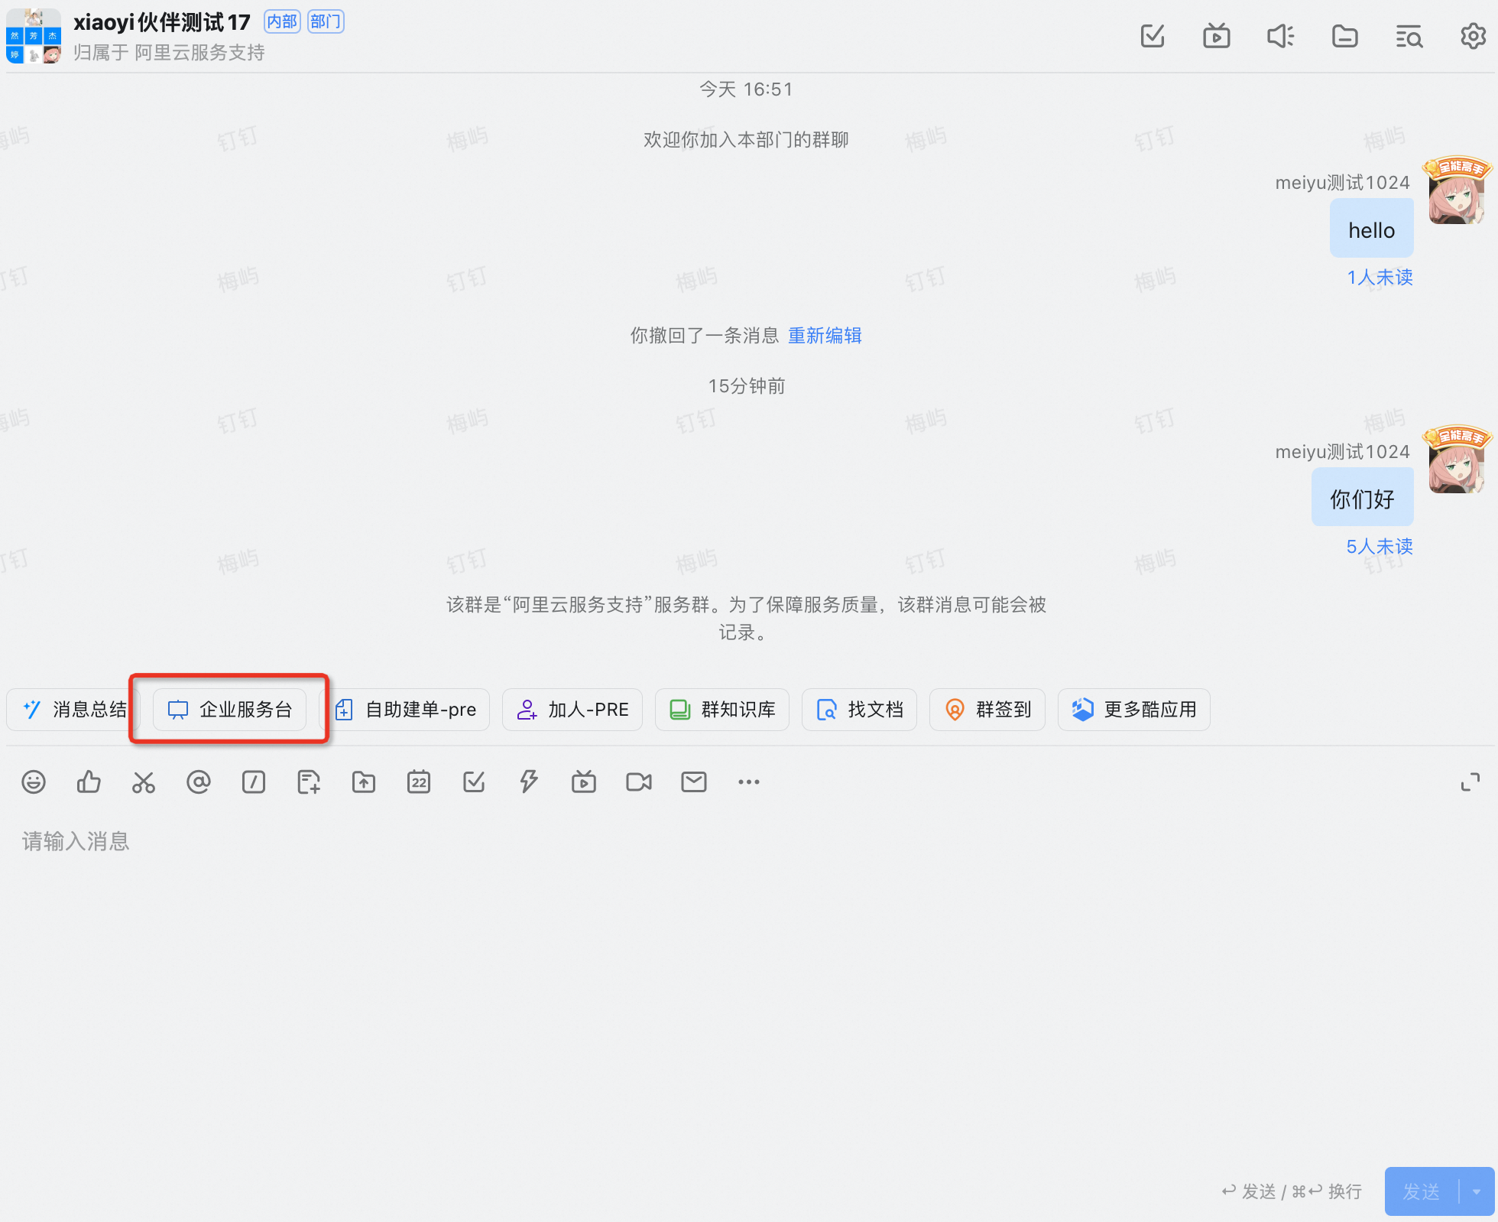Expand the message input area
Viewport: 1498px width, 1222px height.
(1470, 782)
